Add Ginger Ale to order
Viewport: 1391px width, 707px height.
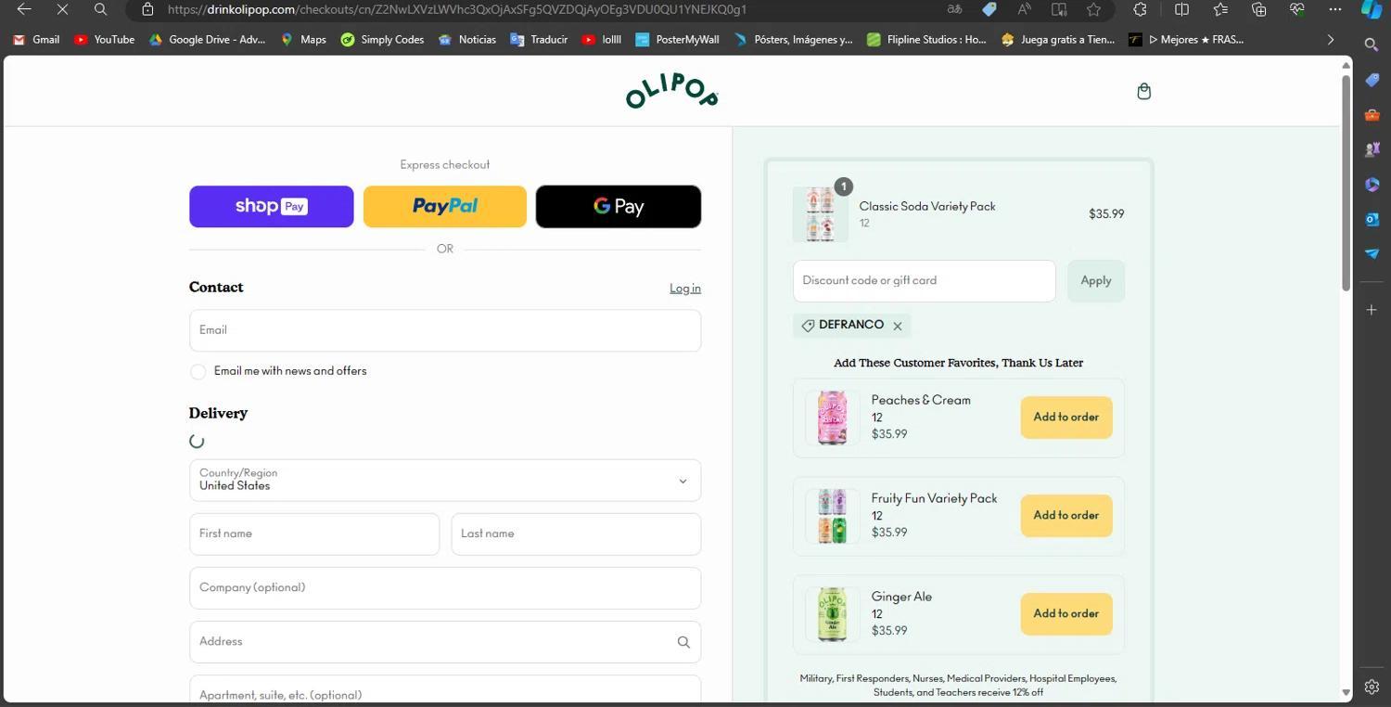click(x=1066, y=614)
